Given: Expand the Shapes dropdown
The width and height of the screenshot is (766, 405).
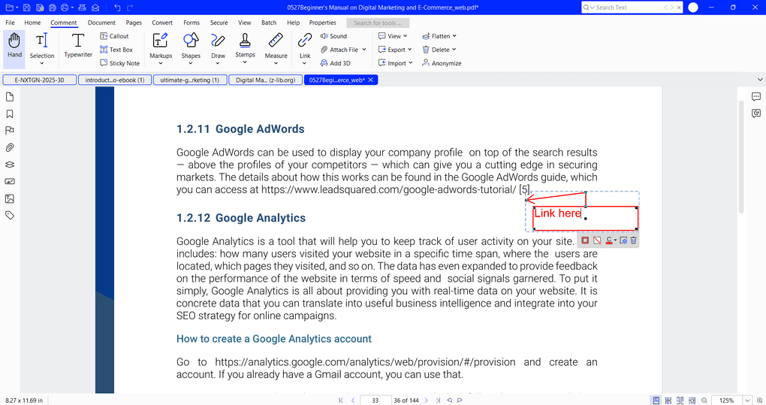Looking at the screenshot, I should tap(191, 63).
